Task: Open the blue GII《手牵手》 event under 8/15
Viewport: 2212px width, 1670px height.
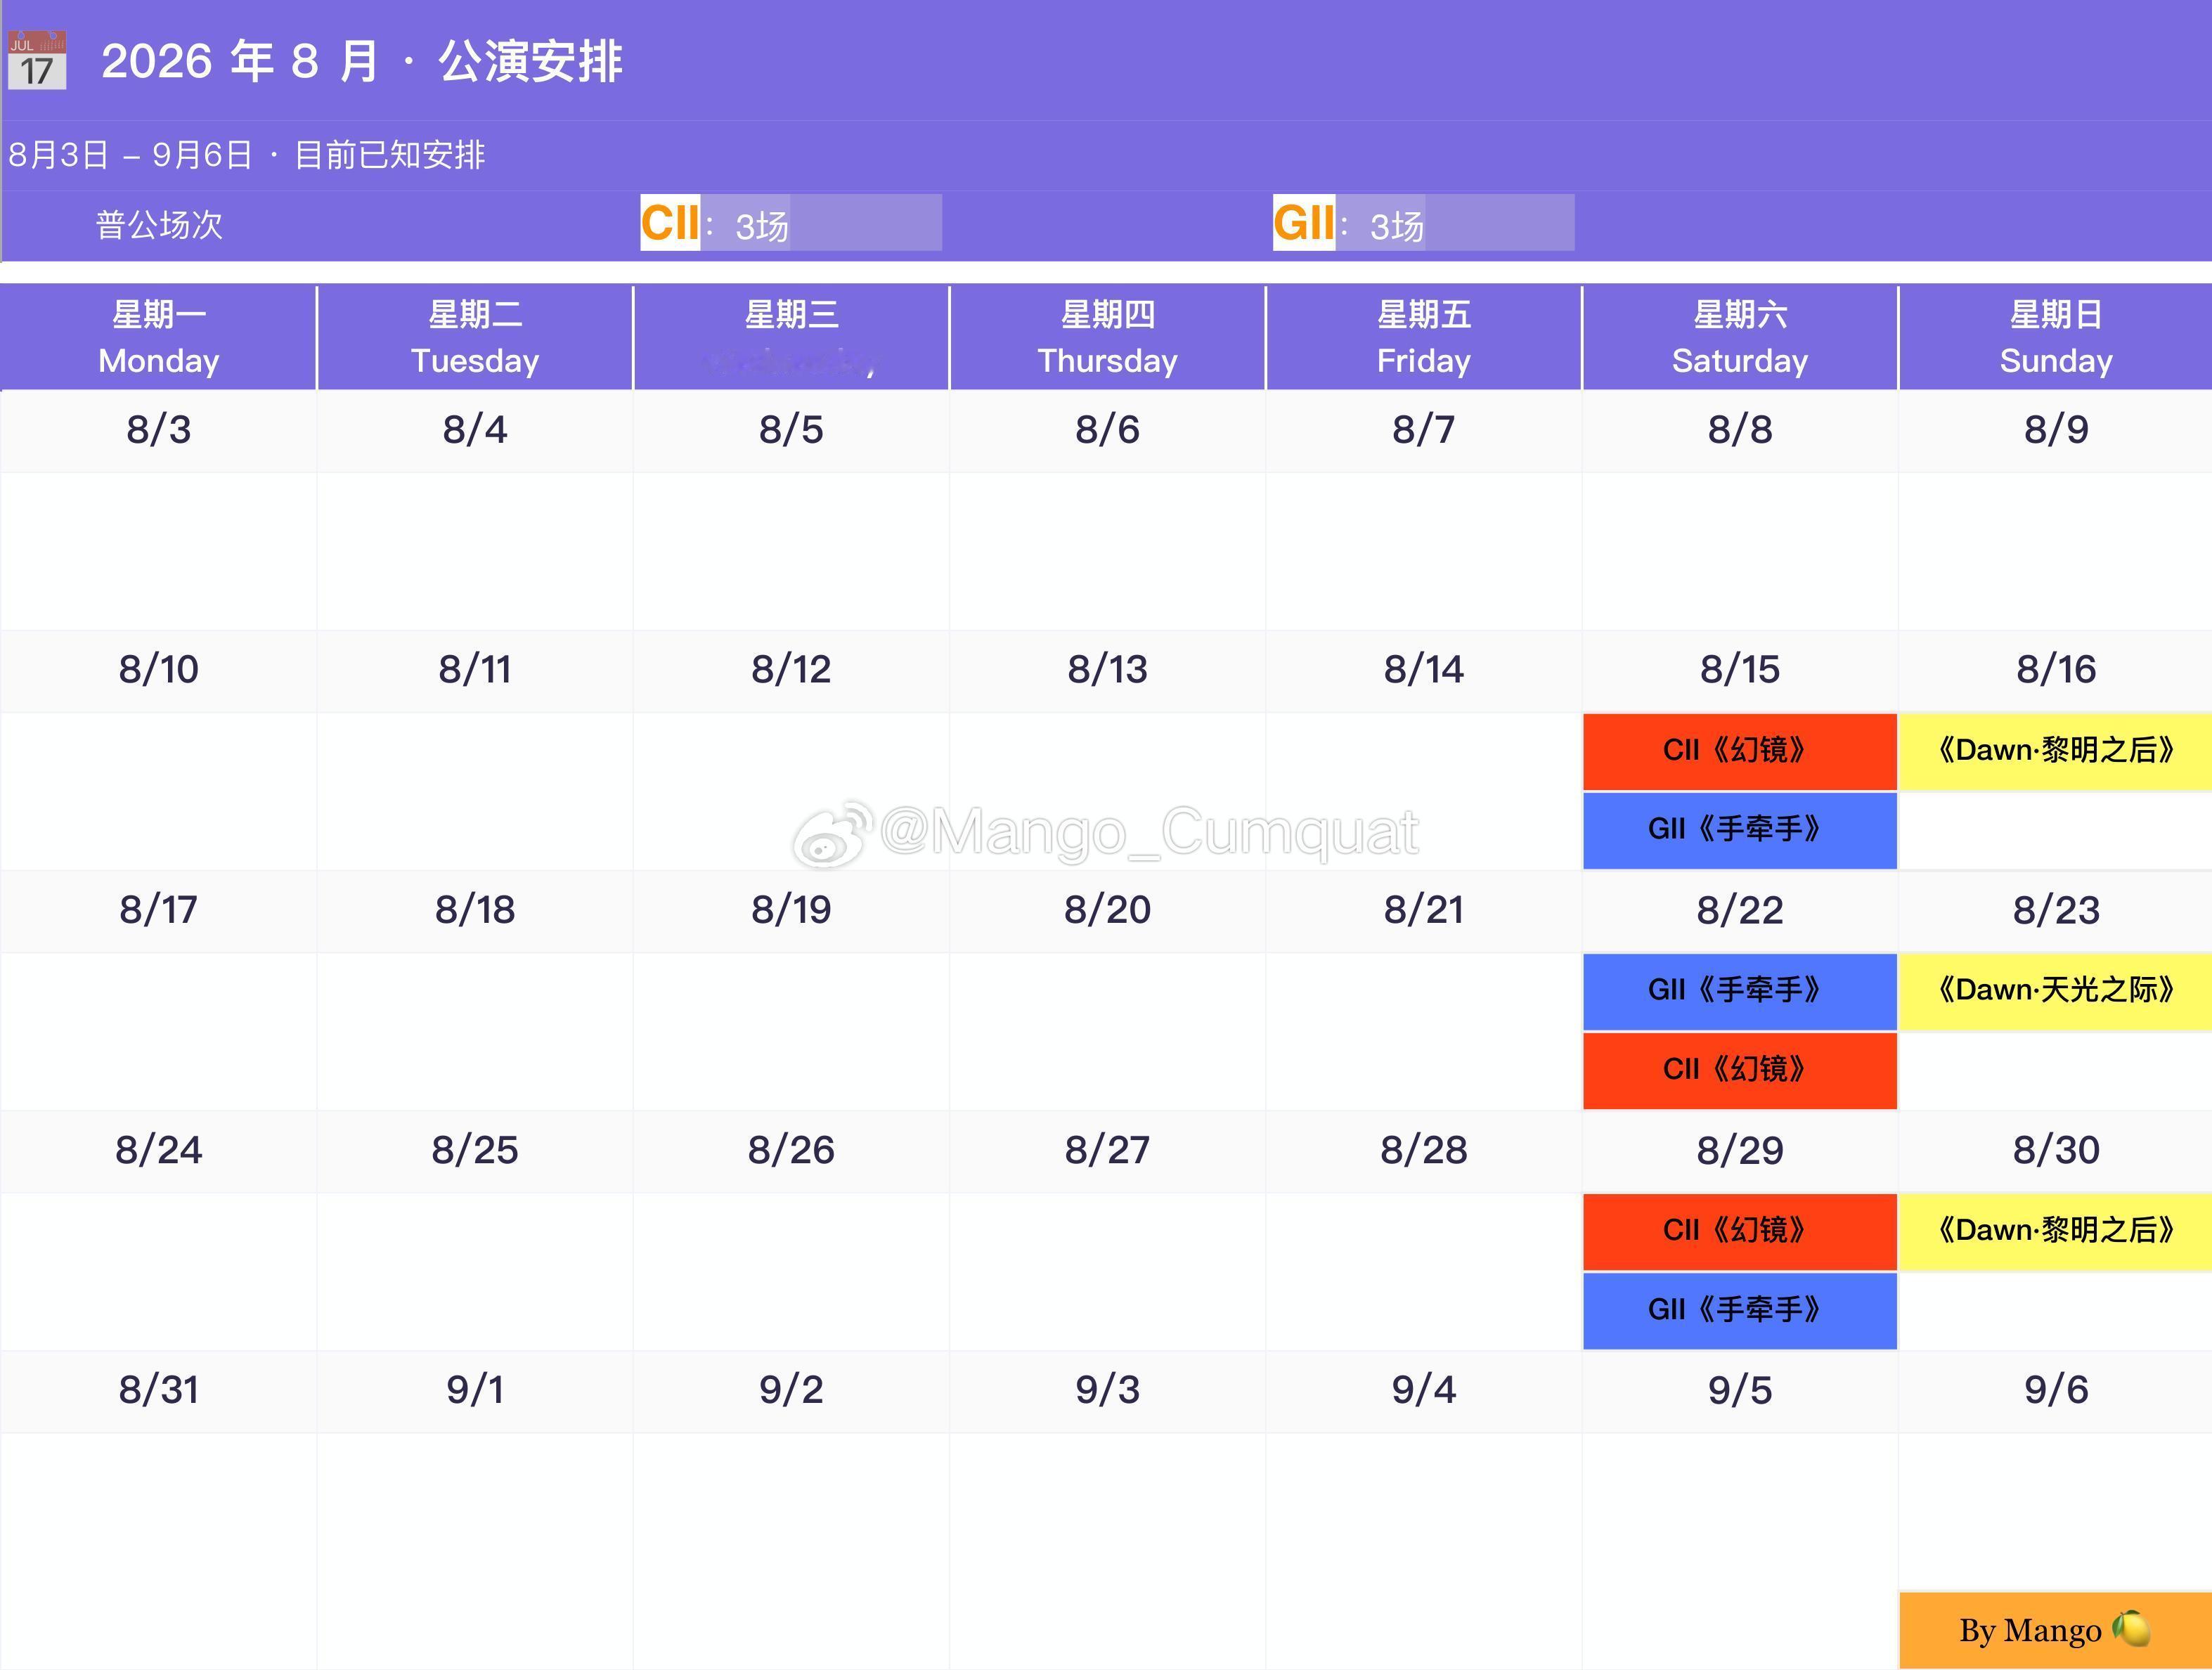Action: (1740, 830)
